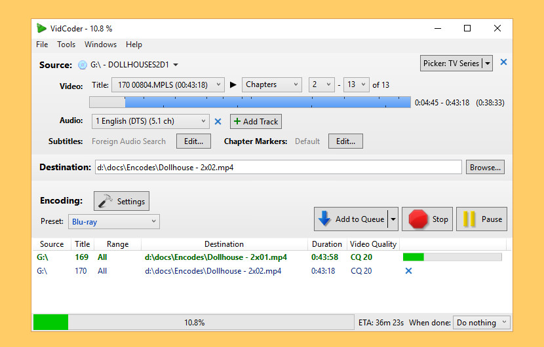The height and width of the screenshot is (347, 544).
Task: Click title number 169 in queue
Action: [81, 257]
